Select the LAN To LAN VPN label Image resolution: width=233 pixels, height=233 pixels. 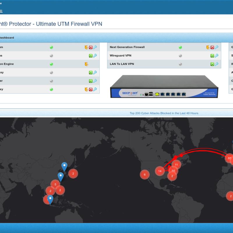pos(122,64)
